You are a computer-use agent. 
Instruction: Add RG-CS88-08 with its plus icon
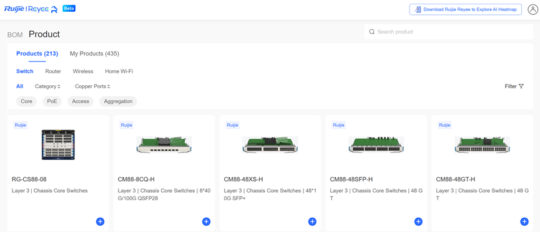[x=100, y=221]
